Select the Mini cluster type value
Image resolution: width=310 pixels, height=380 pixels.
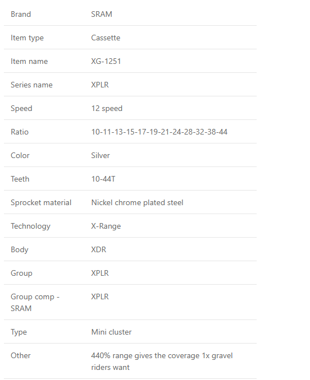point(111,332)
